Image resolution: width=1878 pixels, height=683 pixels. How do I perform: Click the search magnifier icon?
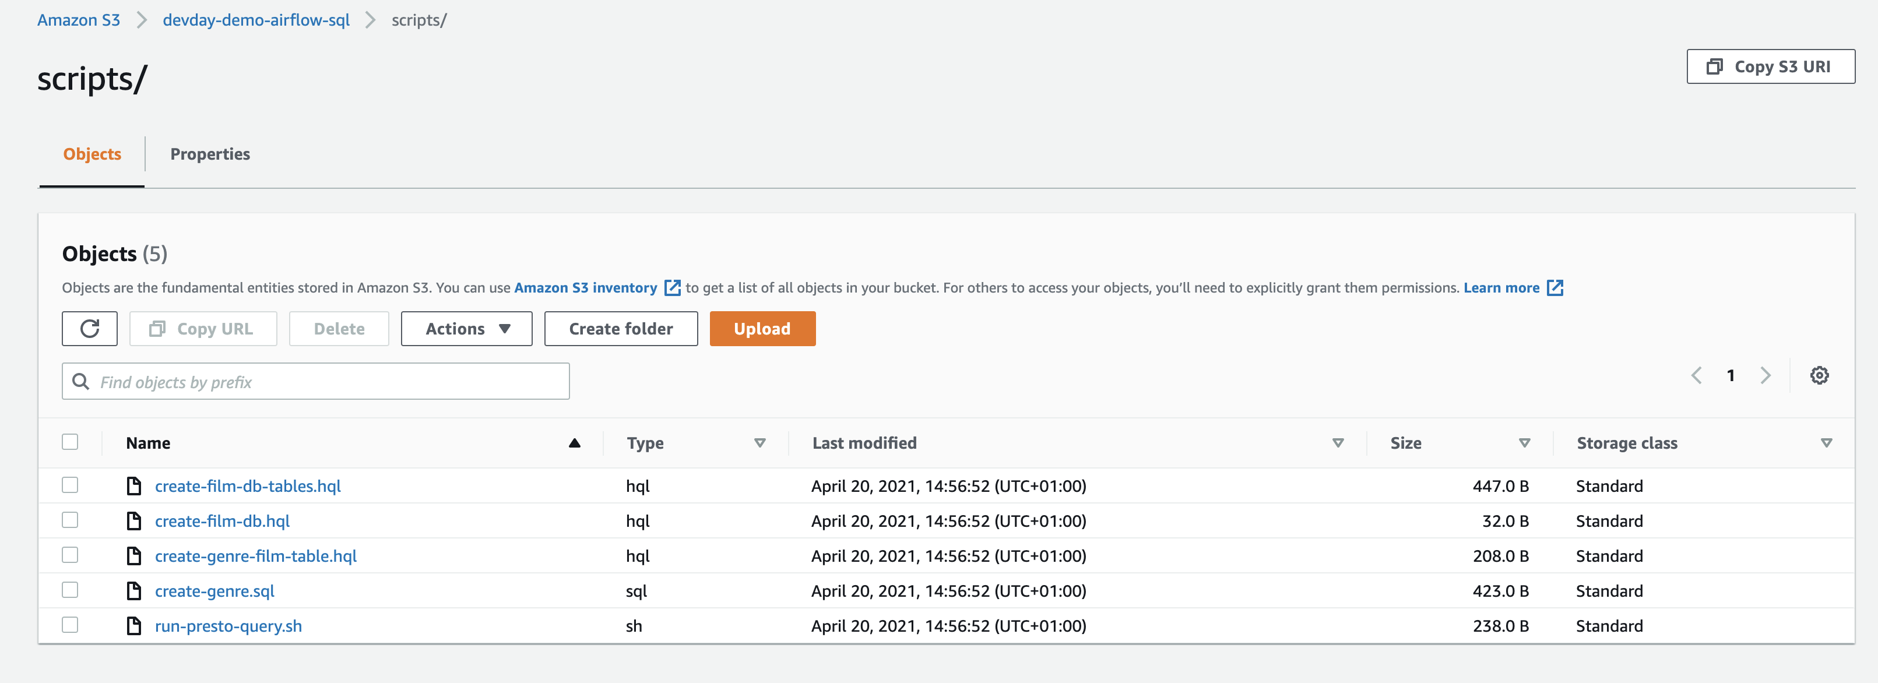click(81, 381)
